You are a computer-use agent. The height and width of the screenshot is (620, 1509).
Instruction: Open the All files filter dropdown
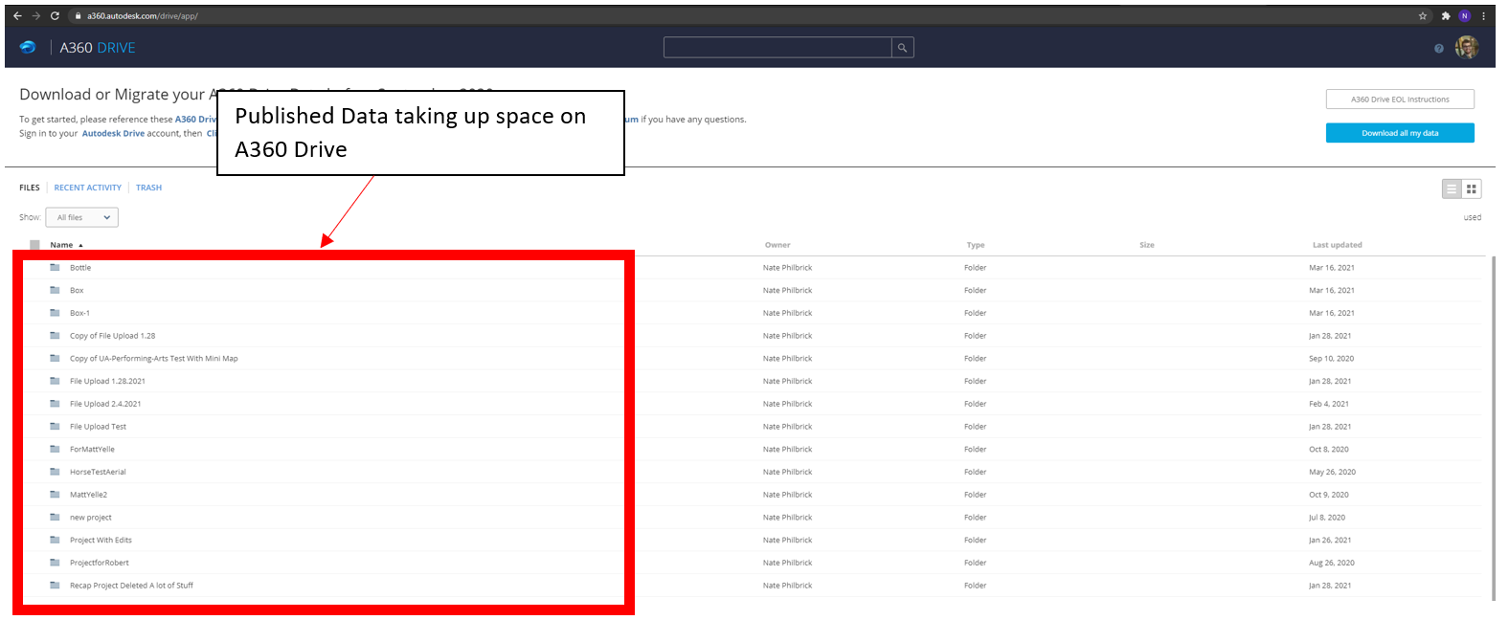pos(81,217)
